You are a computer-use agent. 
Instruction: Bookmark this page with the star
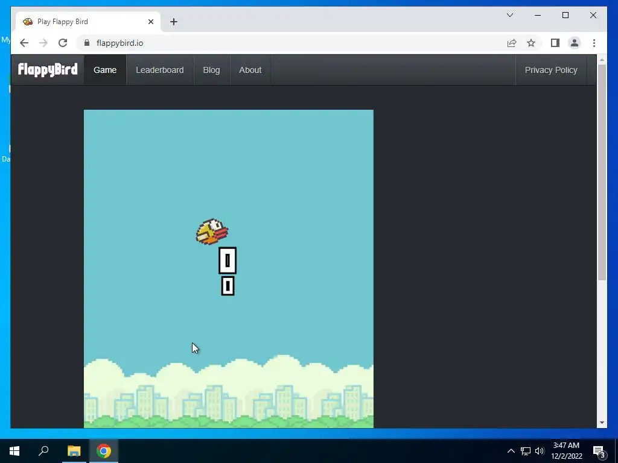click(x=531, y=43)
